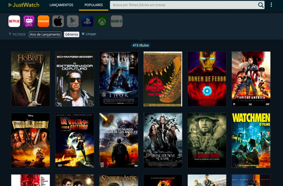This screenshot has height=186, width=283.
Task: Open the Pirates of the Caribbean poster
Action: [x=31, y=140]
